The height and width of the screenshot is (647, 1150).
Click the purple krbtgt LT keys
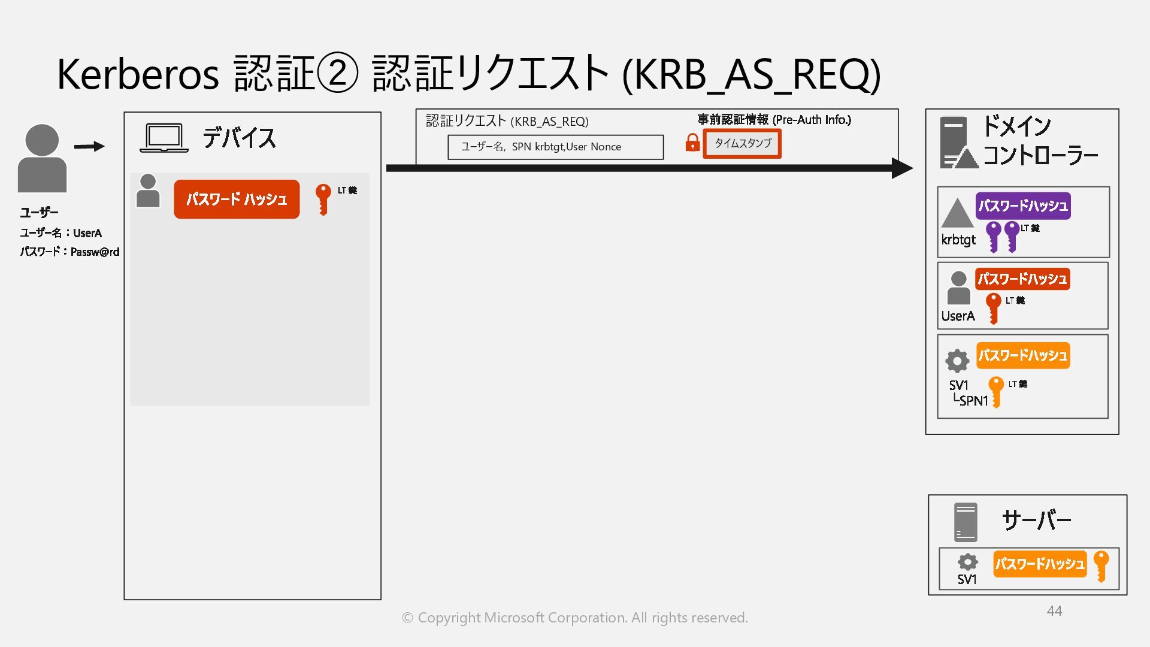point(1003,236)
